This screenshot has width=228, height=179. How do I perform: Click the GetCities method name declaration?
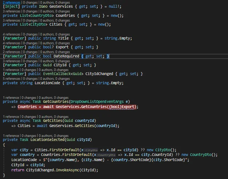click(52, 120)
